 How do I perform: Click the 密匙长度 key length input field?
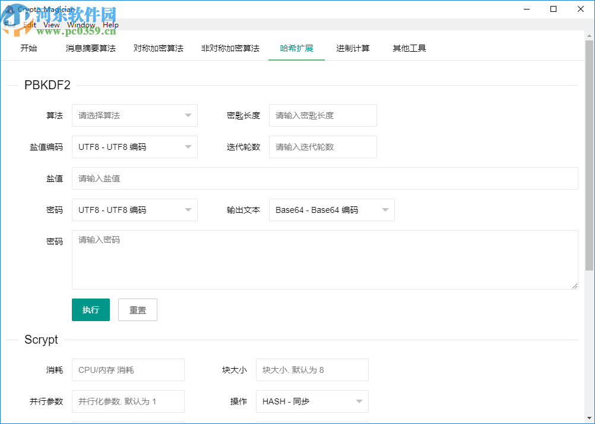322,115
